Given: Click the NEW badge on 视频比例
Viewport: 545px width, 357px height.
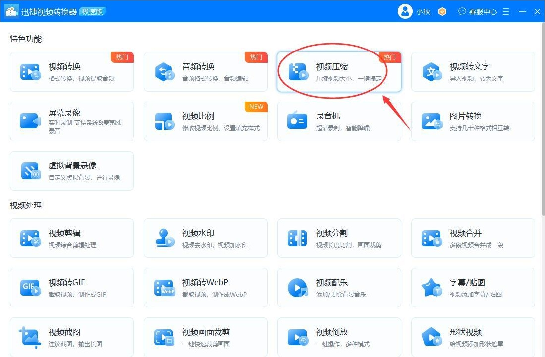Looking at the screenshot, I should 256,107.
